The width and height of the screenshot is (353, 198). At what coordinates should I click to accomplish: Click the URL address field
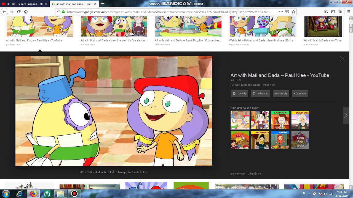(x=168, y=12)
